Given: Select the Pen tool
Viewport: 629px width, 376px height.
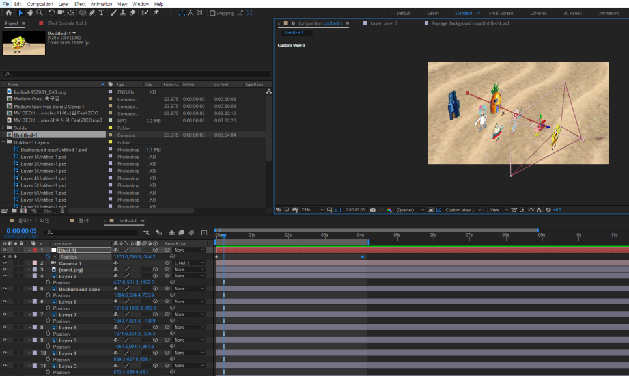Looking at the screenshot, I should click(x=92, y=13).
